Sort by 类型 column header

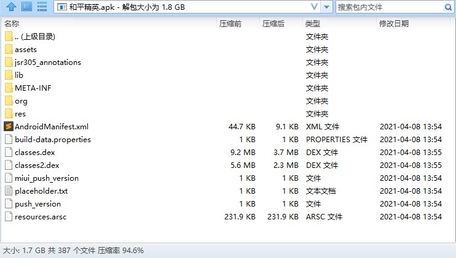(x=313, y=24)
